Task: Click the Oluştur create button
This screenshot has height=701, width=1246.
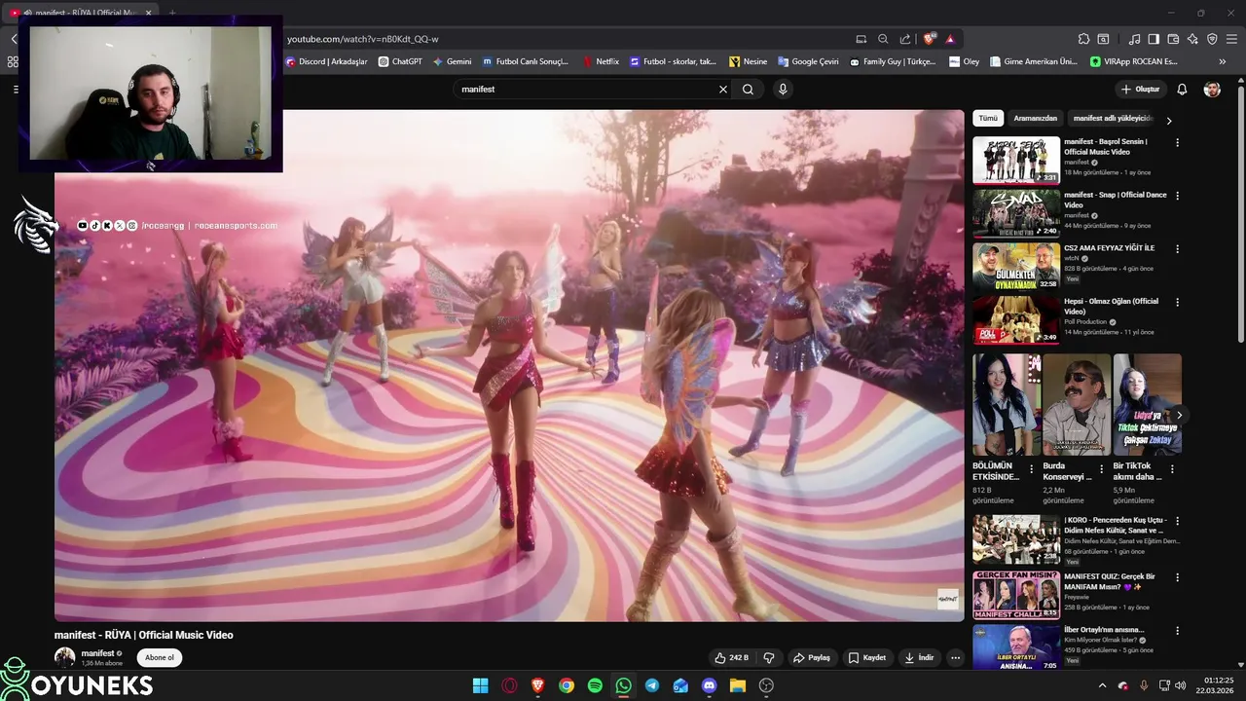Action: [1140, 89]
